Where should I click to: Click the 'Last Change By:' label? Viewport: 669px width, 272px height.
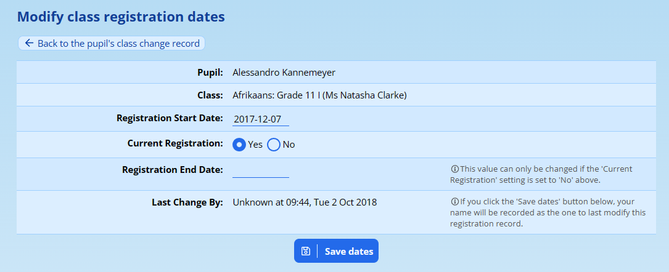187,202
